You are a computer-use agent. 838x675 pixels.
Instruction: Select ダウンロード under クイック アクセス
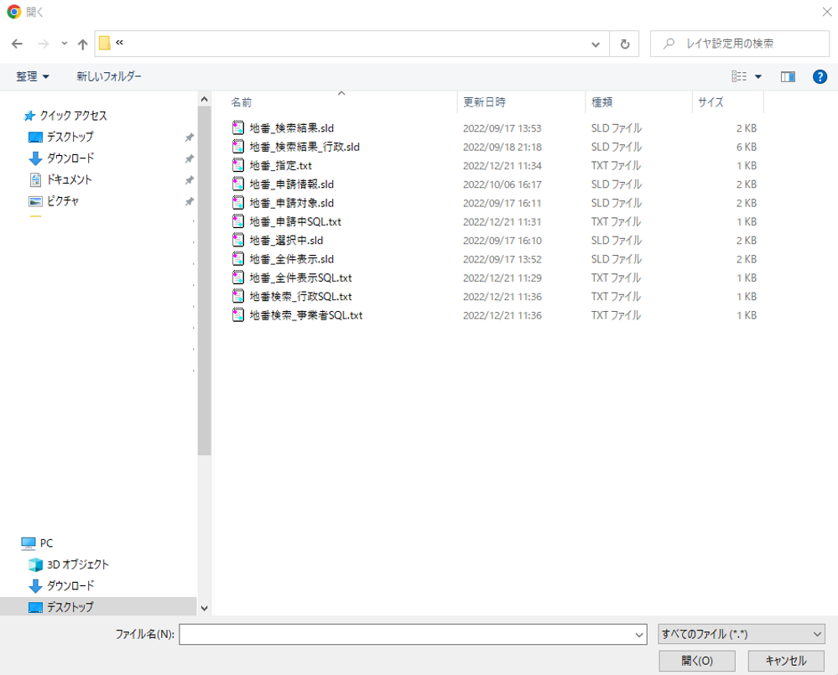[x=70, y=158]
